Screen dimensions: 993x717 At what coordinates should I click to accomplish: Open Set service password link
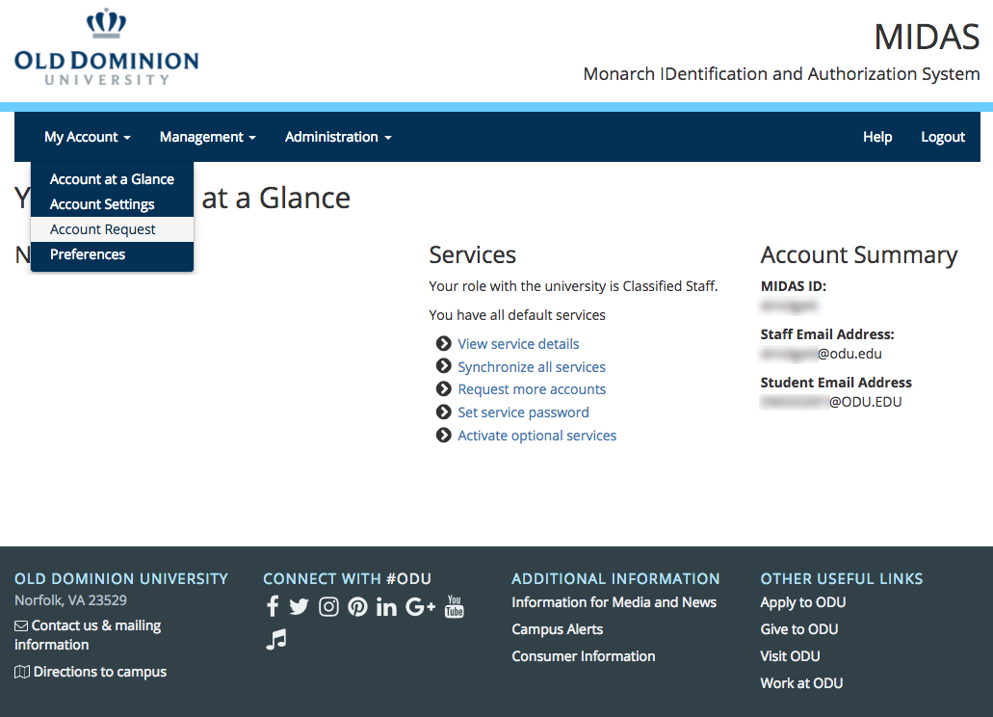pos(523,412)
